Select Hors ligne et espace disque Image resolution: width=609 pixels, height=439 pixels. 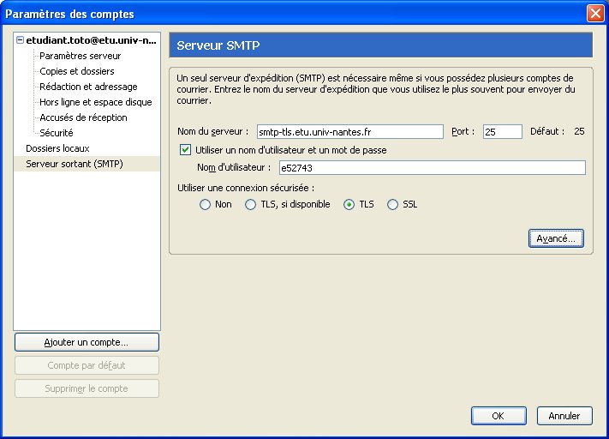[95, 102]
